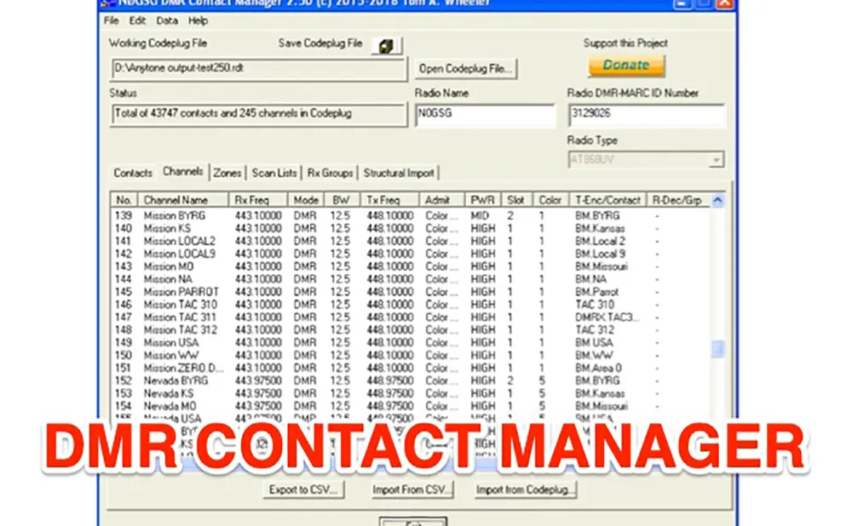852x526 pixels.
Task: Click the Mode column header
Action: [x=306, y=200]
